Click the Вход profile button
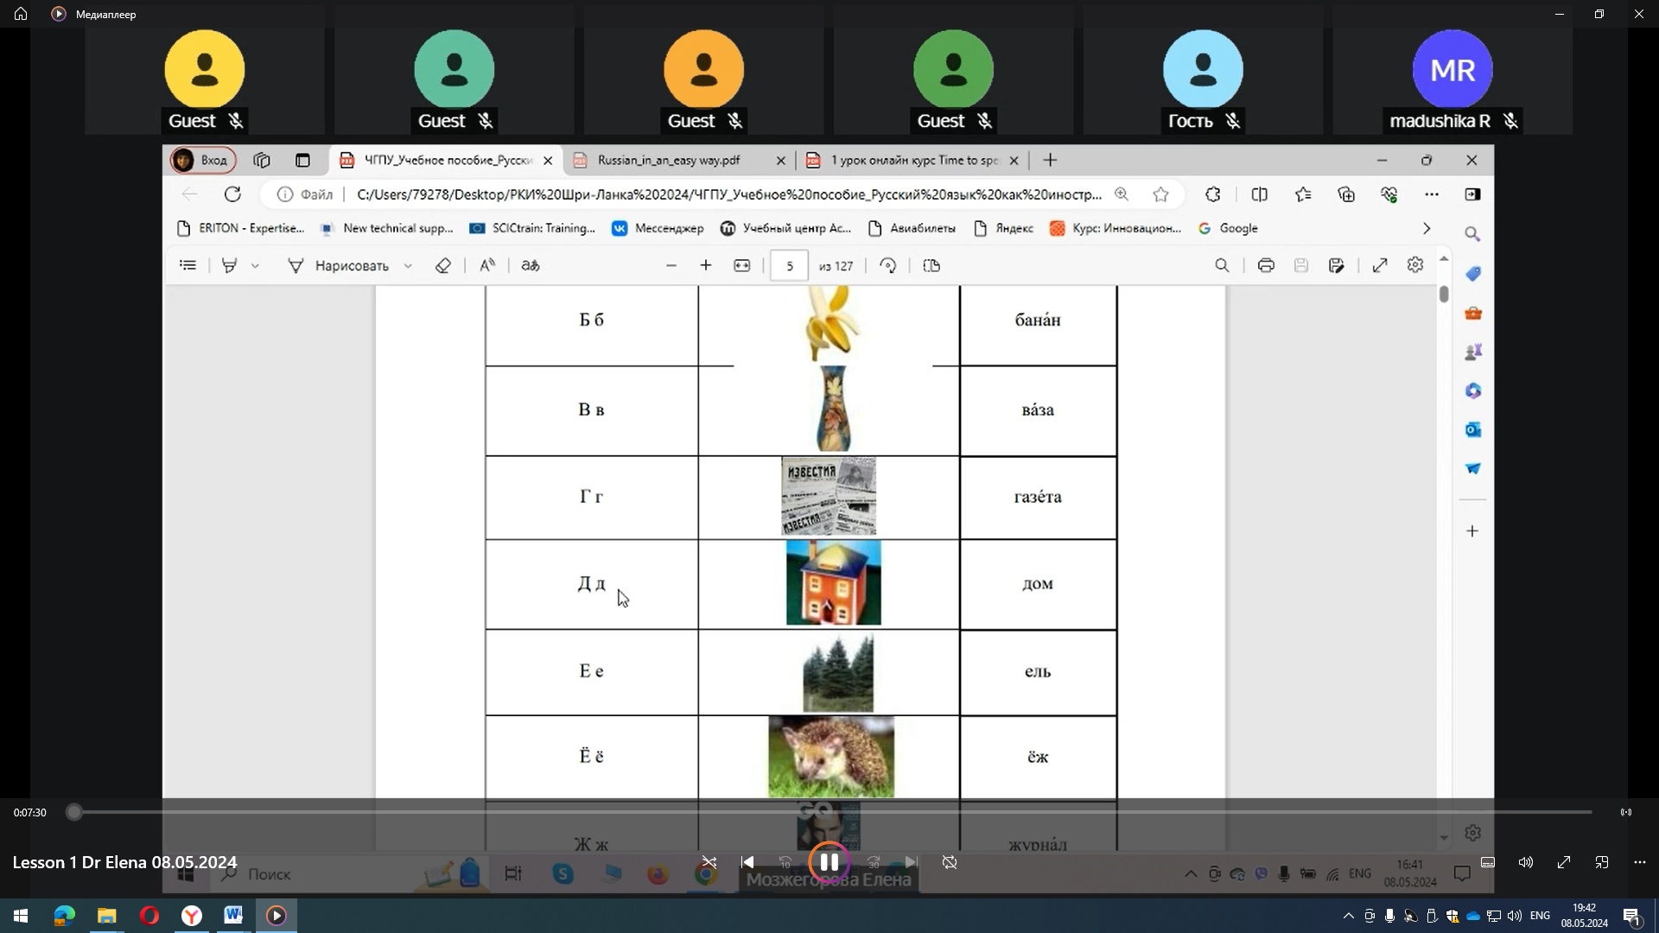 pyautogui.click(x=203, y=160)
